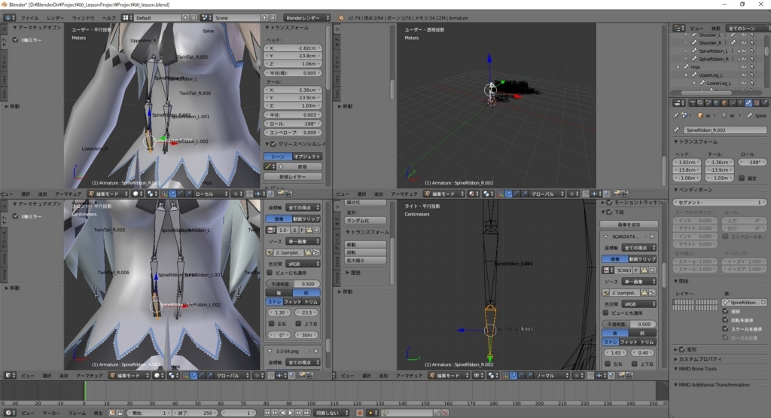
Task: Open 同期しない sync dropdown in timeline
Action: 332,413
